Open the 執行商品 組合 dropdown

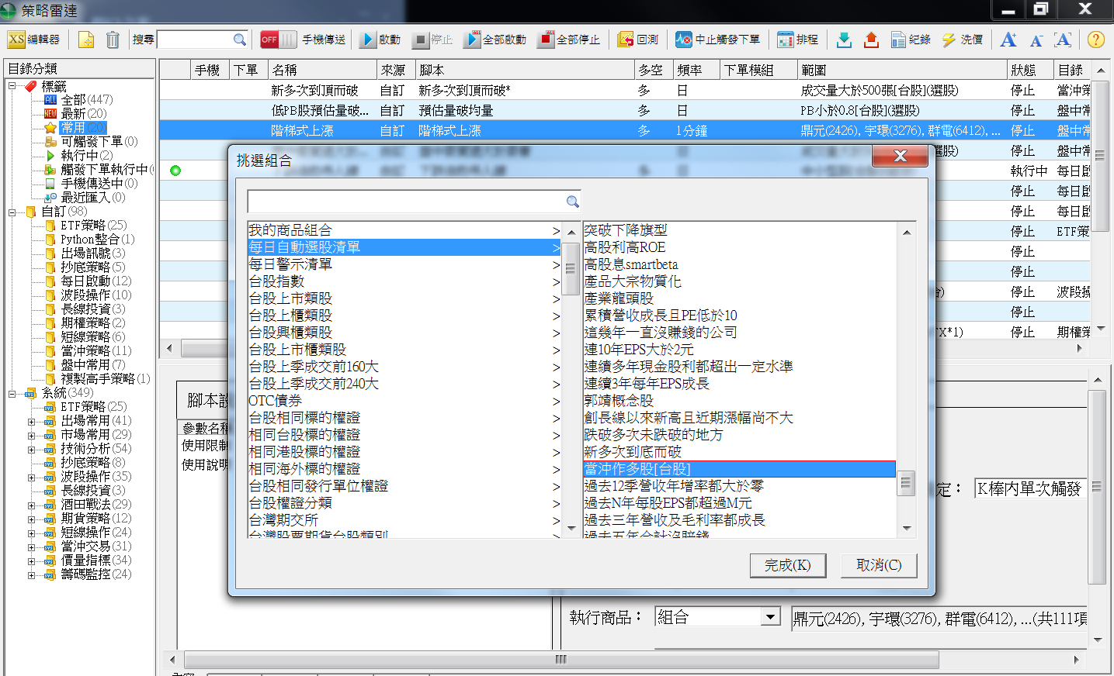(770, 617)
